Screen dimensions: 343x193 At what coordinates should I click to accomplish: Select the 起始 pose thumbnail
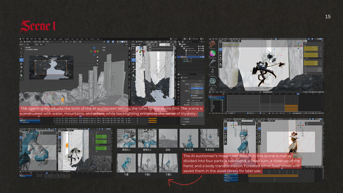point(168,139)
